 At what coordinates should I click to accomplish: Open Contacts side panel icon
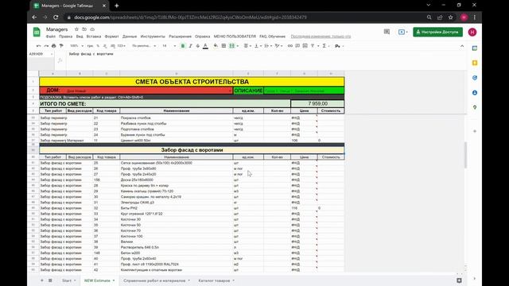475,93
